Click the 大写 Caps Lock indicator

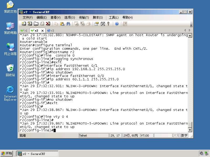(176, 136)
